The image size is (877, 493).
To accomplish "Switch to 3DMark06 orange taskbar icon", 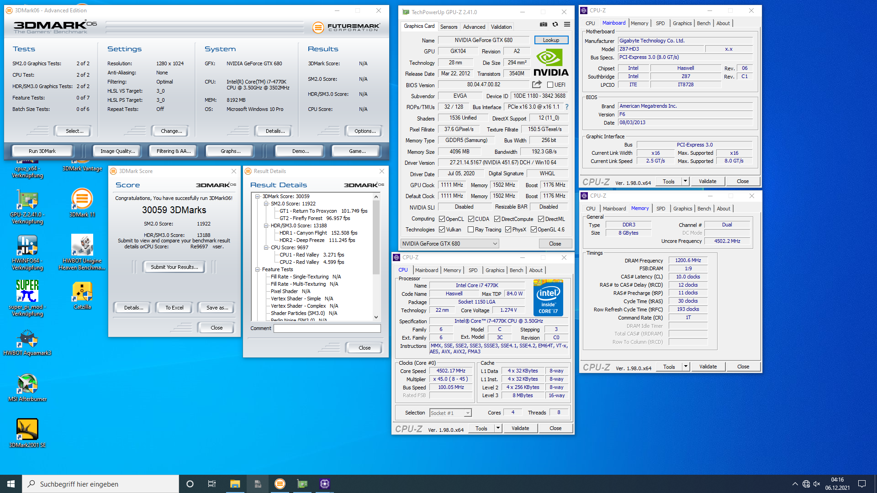I will 280,484.
